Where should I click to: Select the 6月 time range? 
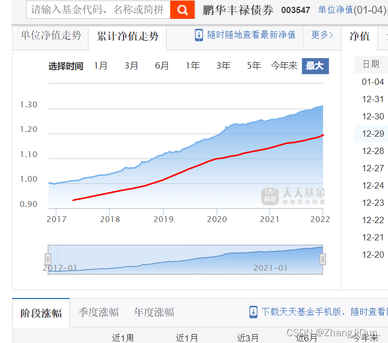[162, 66]
